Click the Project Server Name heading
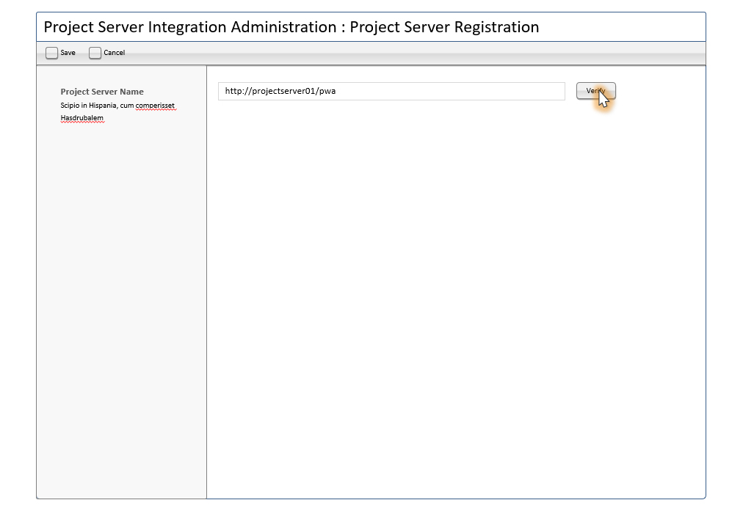The image size is (743, 511). (x=102, y=92)
